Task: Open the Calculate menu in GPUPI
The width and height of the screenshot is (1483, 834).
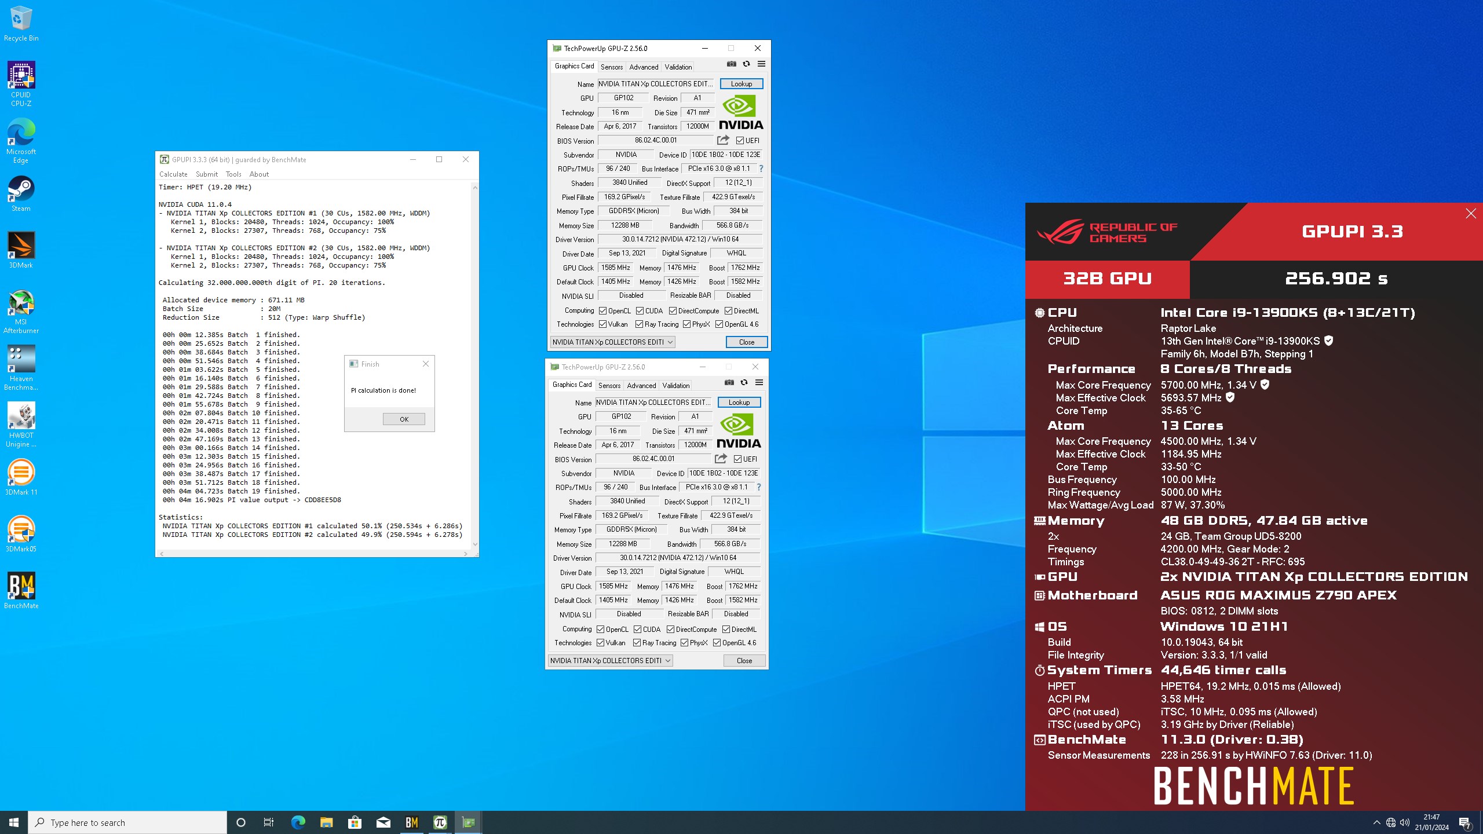Action: pyautogui.click(x=173, y=174)
